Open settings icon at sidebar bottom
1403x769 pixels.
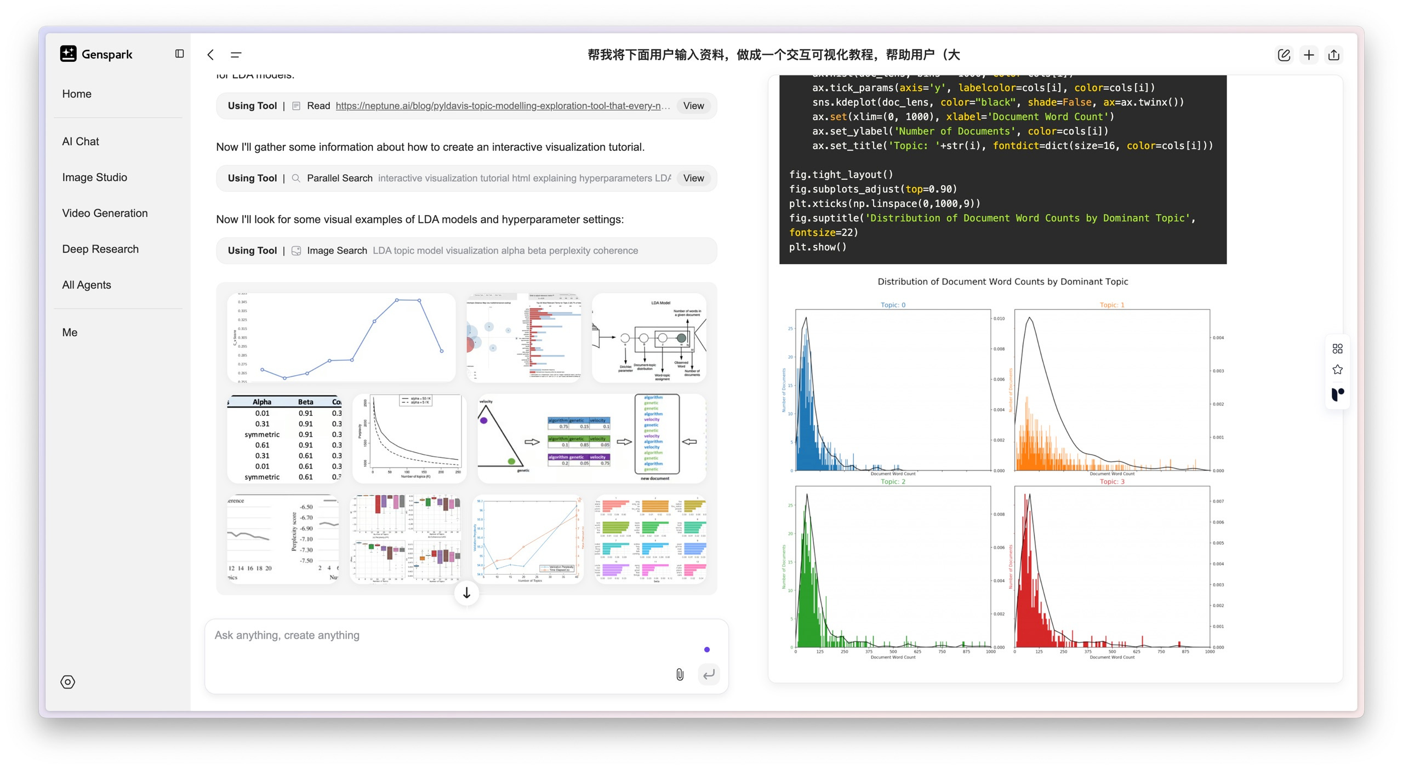coord(67,682)
